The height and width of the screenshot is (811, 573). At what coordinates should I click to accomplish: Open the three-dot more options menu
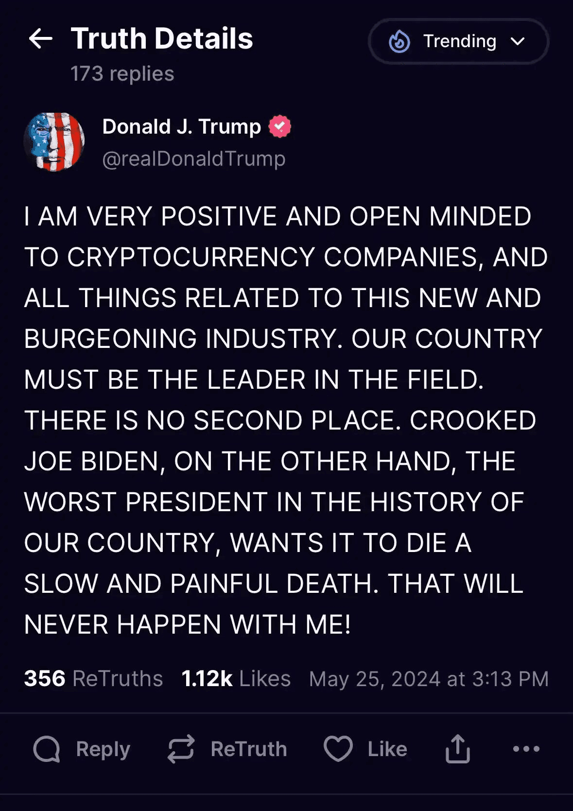point(526,749)
